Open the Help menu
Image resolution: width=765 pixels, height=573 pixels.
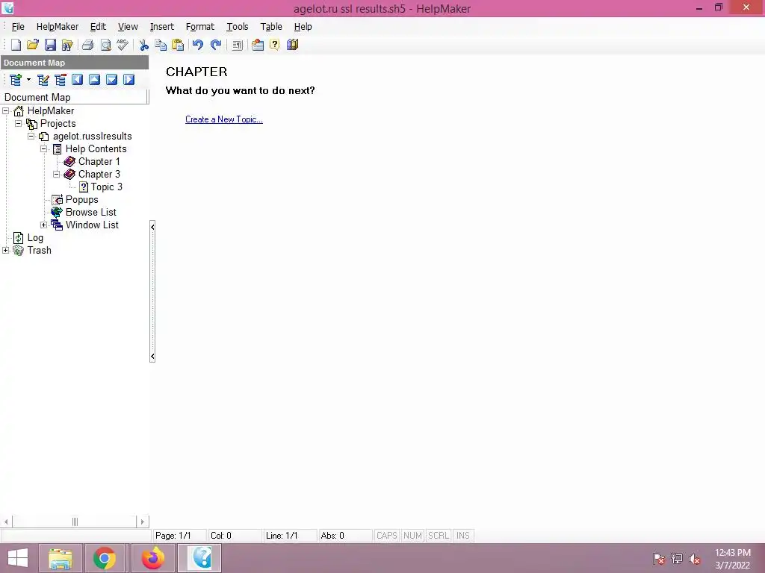pos(303,27)
